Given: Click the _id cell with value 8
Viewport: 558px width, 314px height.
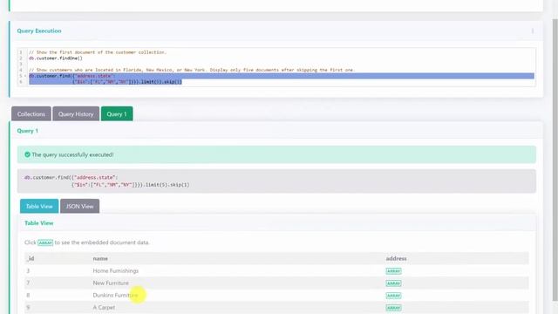Looking at the screenshot, I should tap(28, 295).
